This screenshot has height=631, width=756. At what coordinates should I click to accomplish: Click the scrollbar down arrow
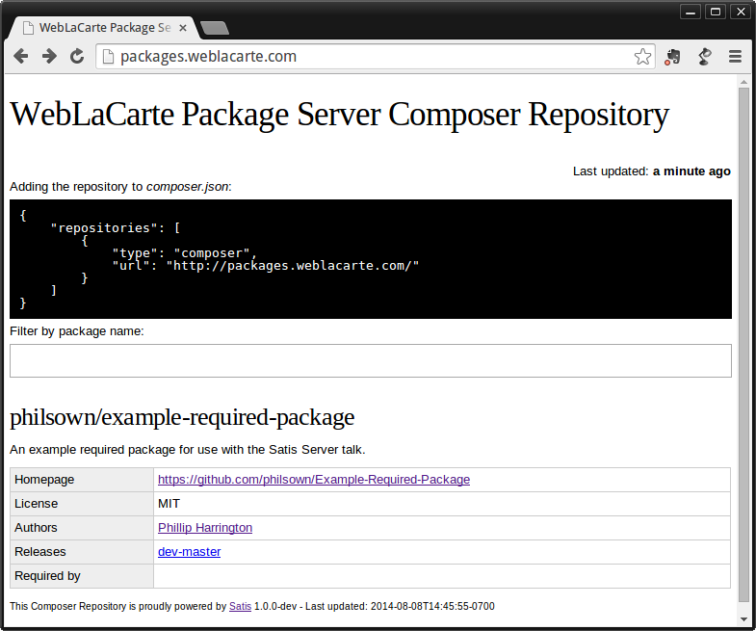pyautogui.click(x=743, y=618)
